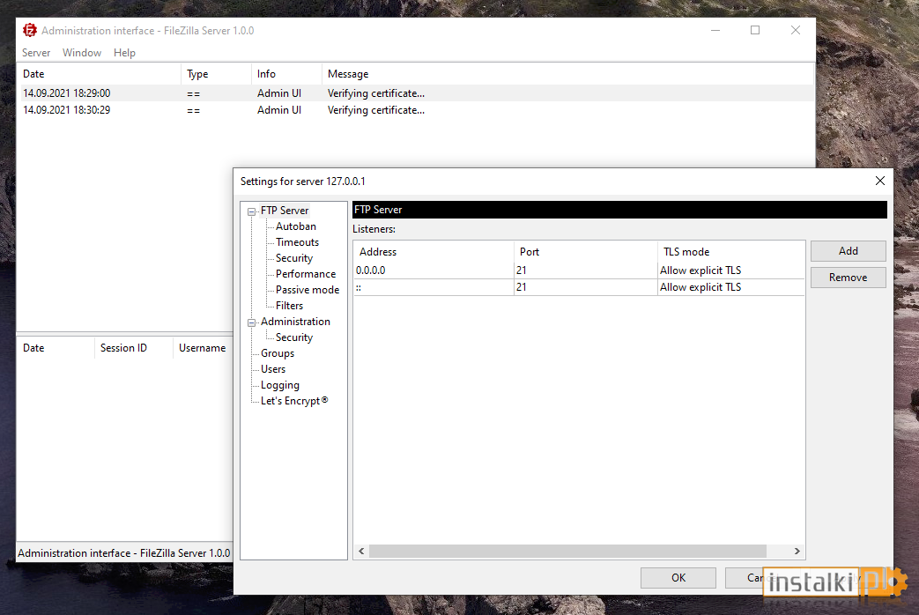Click the Date column header in log
The image size is (919, 615).
99,74
